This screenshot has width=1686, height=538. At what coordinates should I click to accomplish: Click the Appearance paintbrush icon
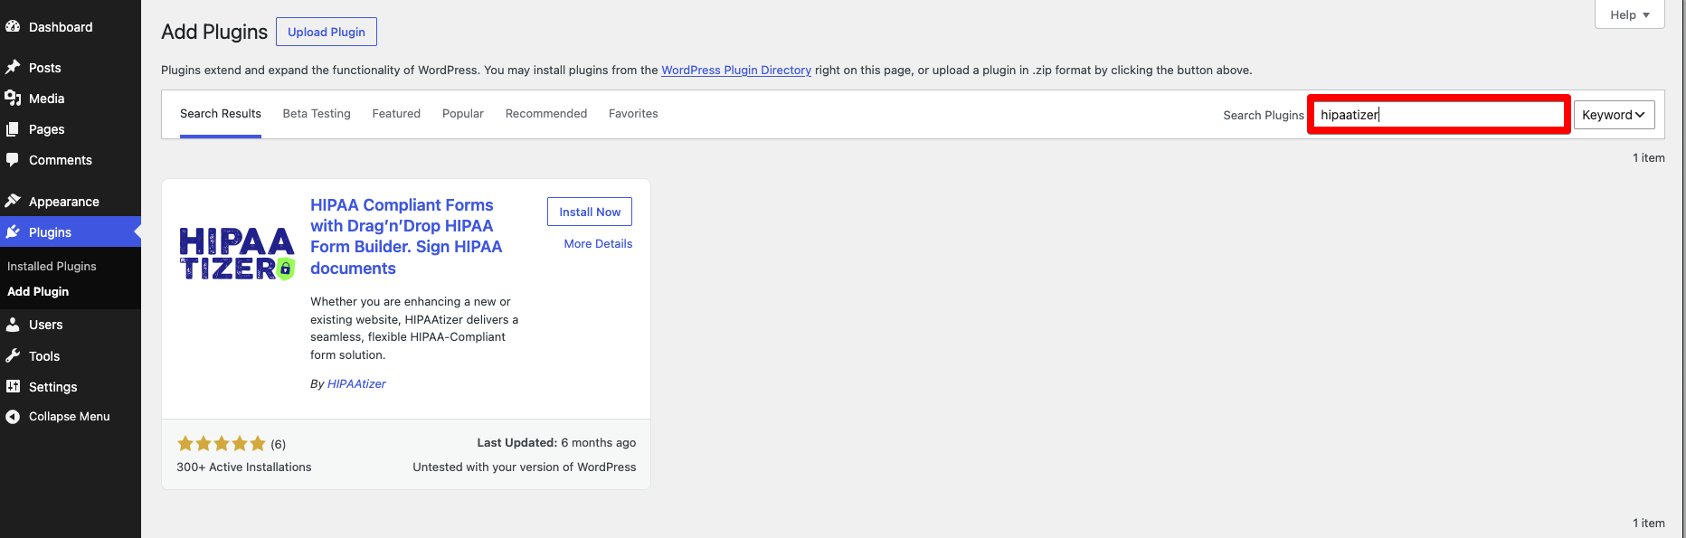pyautogui.click(x=13, y=201)
